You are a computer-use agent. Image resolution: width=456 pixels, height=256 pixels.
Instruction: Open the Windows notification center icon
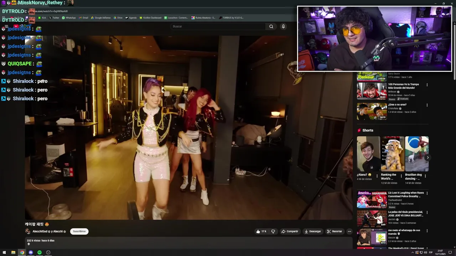coord(450,252)
